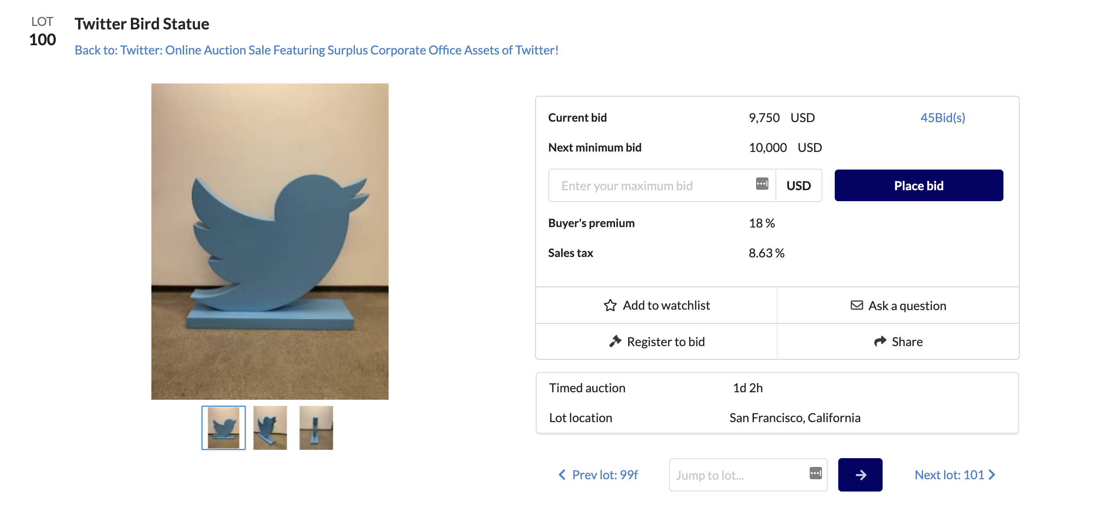The height and width of the screenshot is (528, 1108).
Task: Navigate to Next lot: 101
Action: [x=949, y=475]
